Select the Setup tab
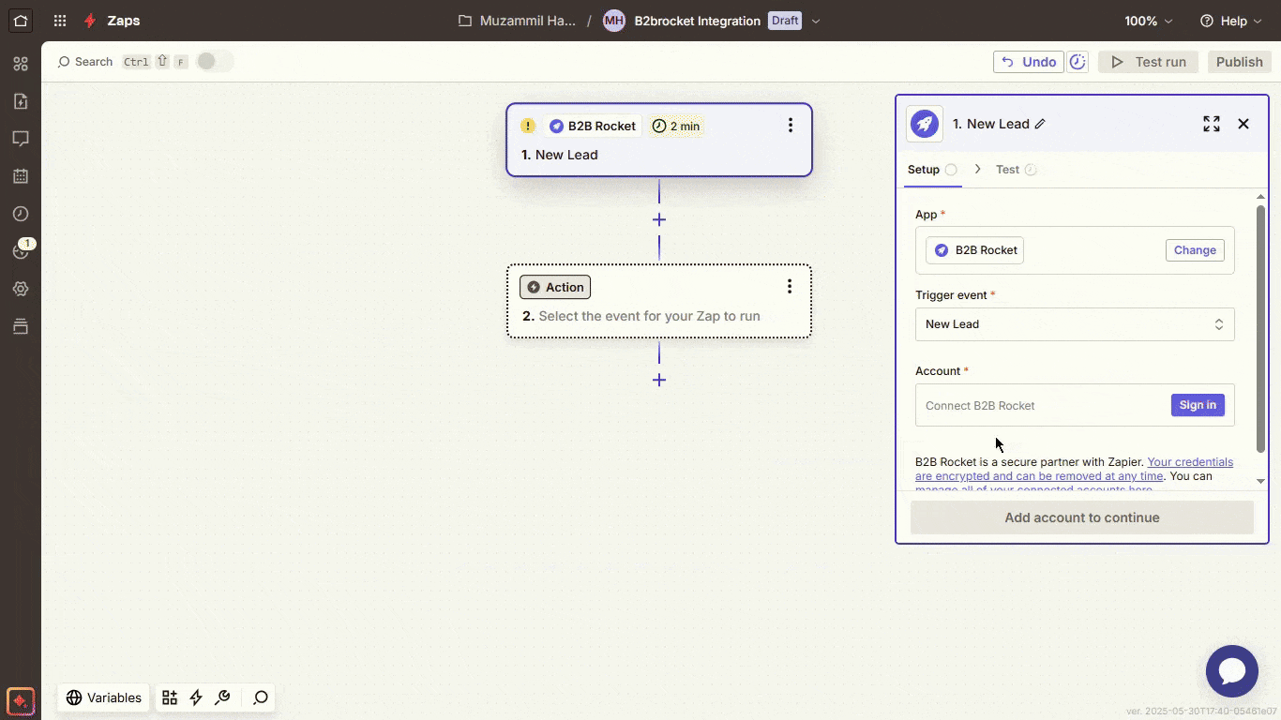 click(924, 170)
